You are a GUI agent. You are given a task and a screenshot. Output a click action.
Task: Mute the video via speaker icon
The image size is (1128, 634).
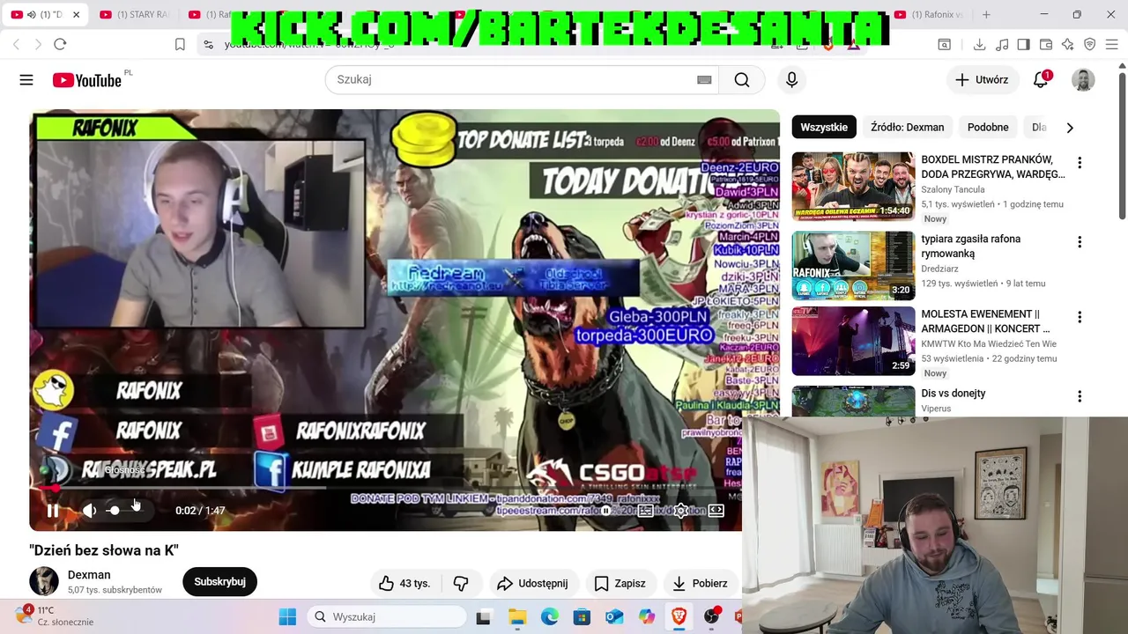[x=89, y=511]
